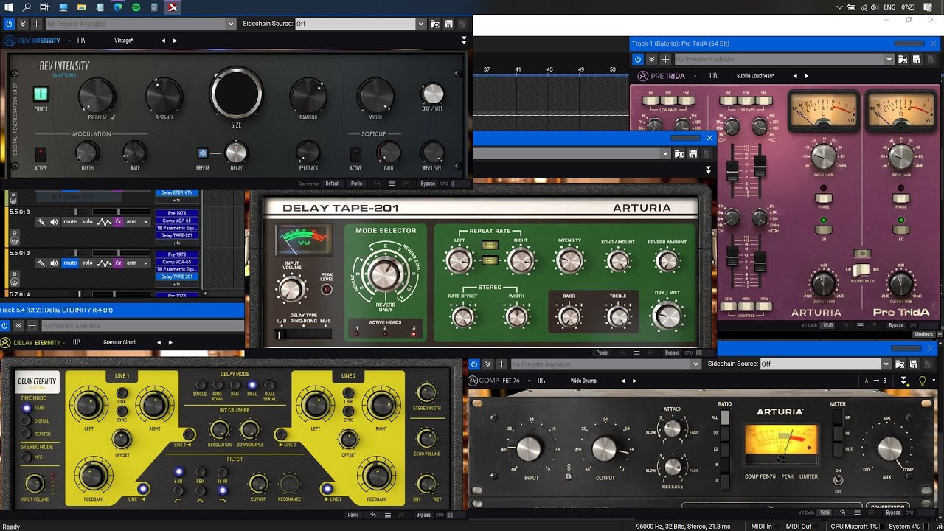Open the Comp FET-76 preset library icon
The image size is (944, 531).
coord(543,381)
